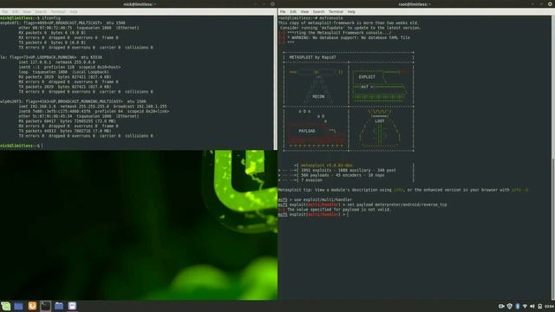Viewport: 555px width, 312px height.
Task: Open View menu in nick terminal
Action: [x=27, y=11]
